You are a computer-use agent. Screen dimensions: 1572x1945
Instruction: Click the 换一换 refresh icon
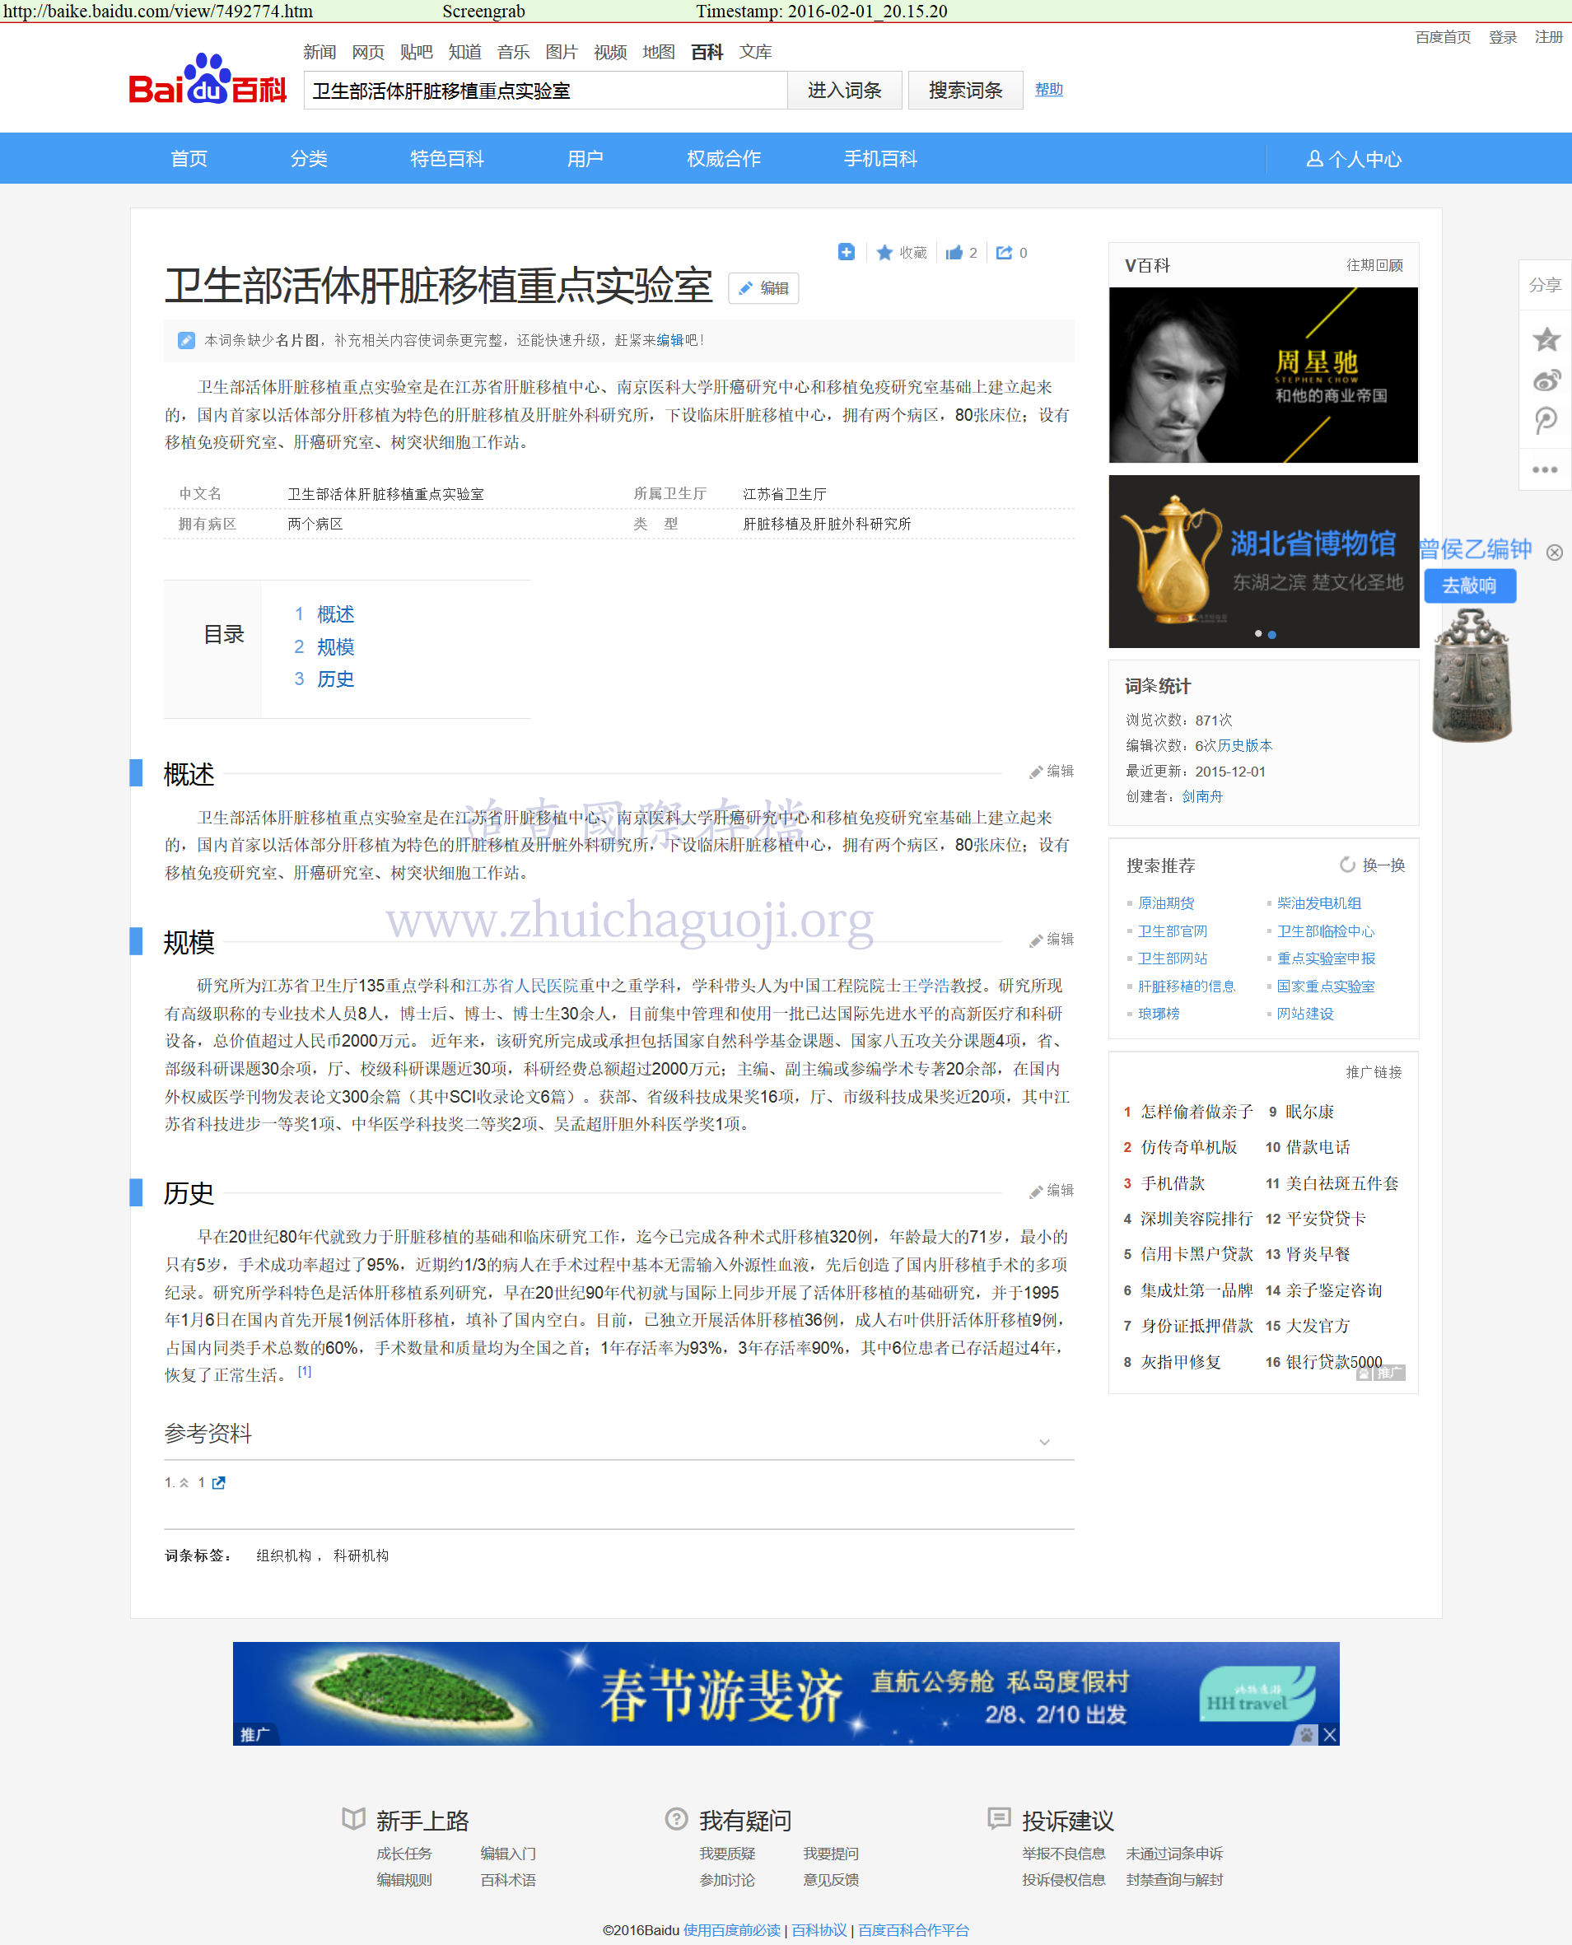(1346, 865)
